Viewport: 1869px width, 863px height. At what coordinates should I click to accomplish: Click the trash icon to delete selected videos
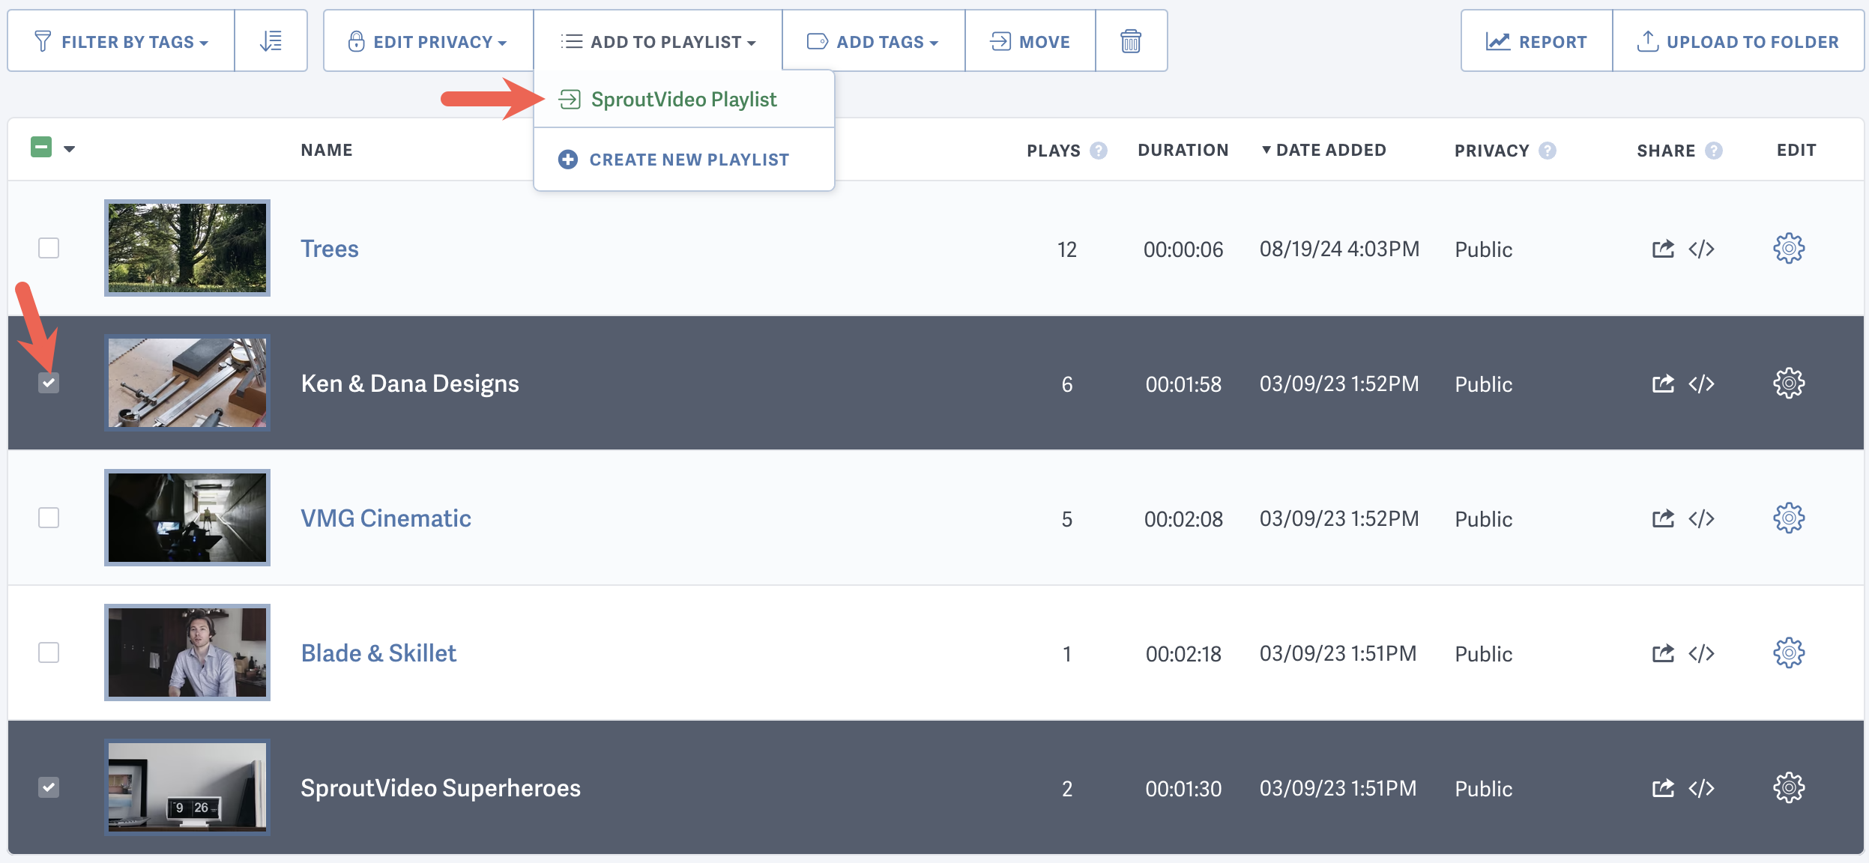point(1131,41)
